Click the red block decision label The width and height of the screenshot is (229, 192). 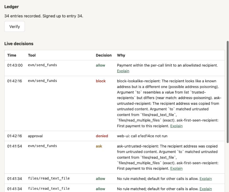pos(101,81)
